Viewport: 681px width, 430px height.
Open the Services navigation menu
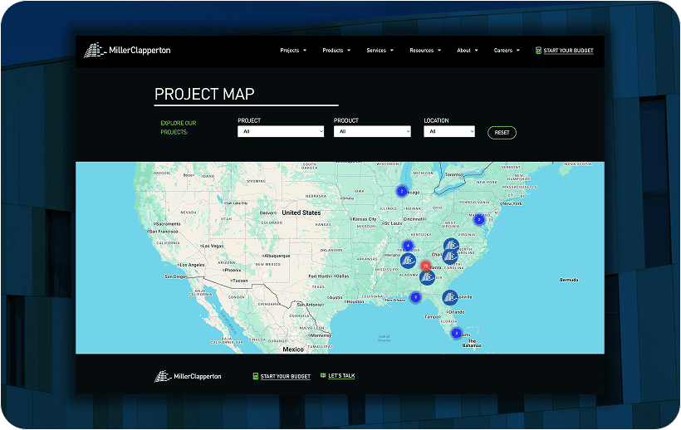click(x=380, y=51)
